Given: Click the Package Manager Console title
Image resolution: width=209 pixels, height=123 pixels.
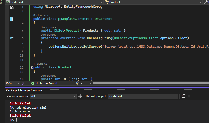Looking at the screenshot, I should pyautogui.click(x=24, y=90).
